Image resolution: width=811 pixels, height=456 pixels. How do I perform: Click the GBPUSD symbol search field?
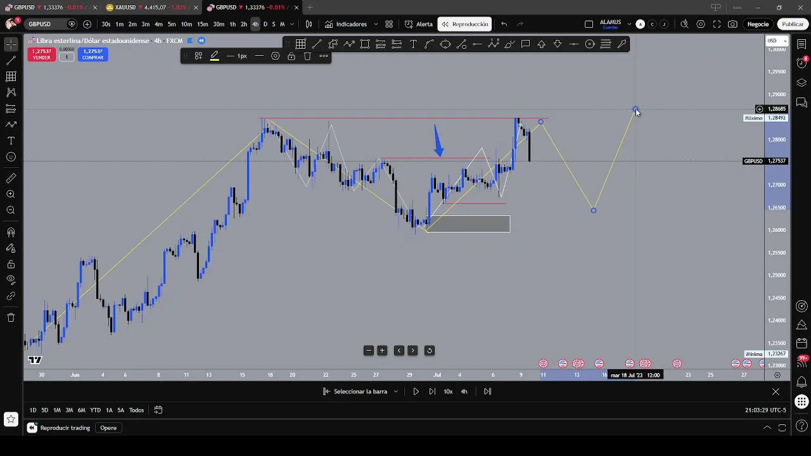pyautogui.click(x=51, y=24)
